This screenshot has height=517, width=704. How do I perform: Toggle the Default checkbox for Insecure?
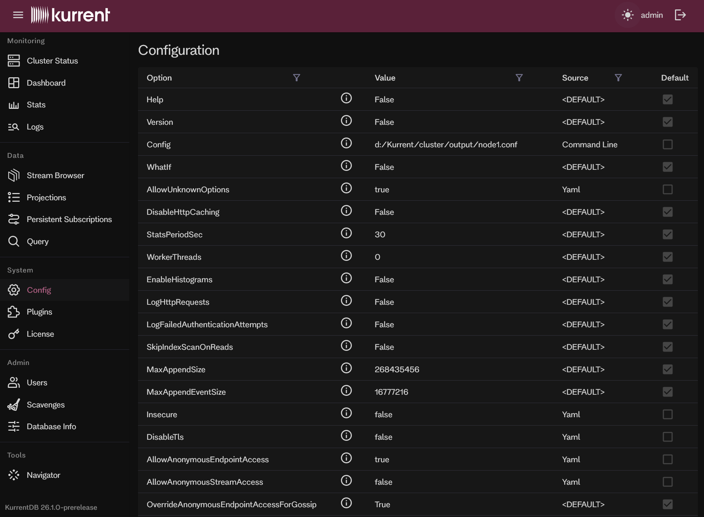[x=667, y=414]
